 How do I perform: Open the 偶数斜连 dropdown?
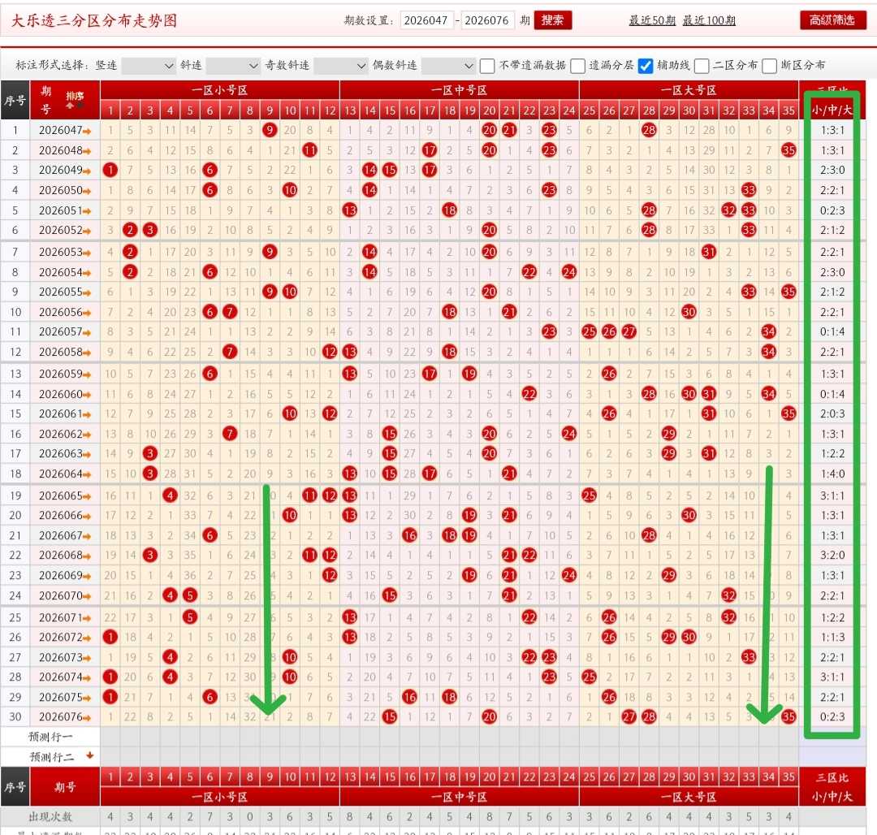[x=448, y=66]
